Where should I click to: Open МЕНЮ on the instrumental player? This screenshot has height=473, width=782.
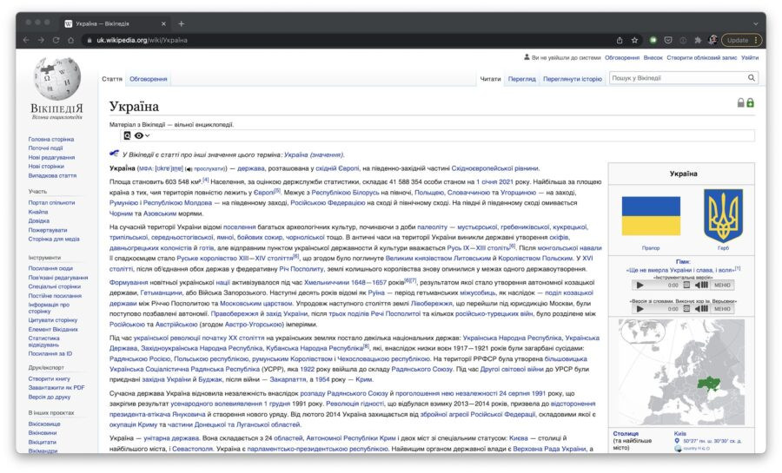coord(722,286)
